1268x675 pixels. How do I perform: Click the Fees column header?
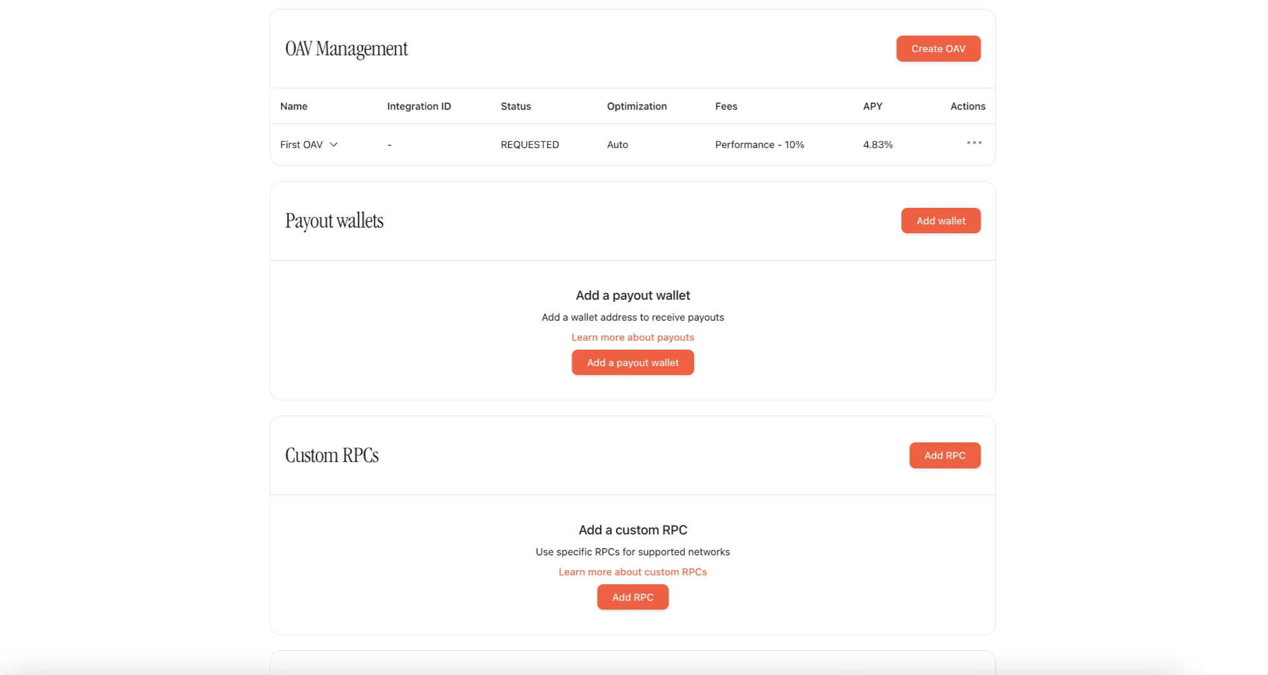[726, 106]
